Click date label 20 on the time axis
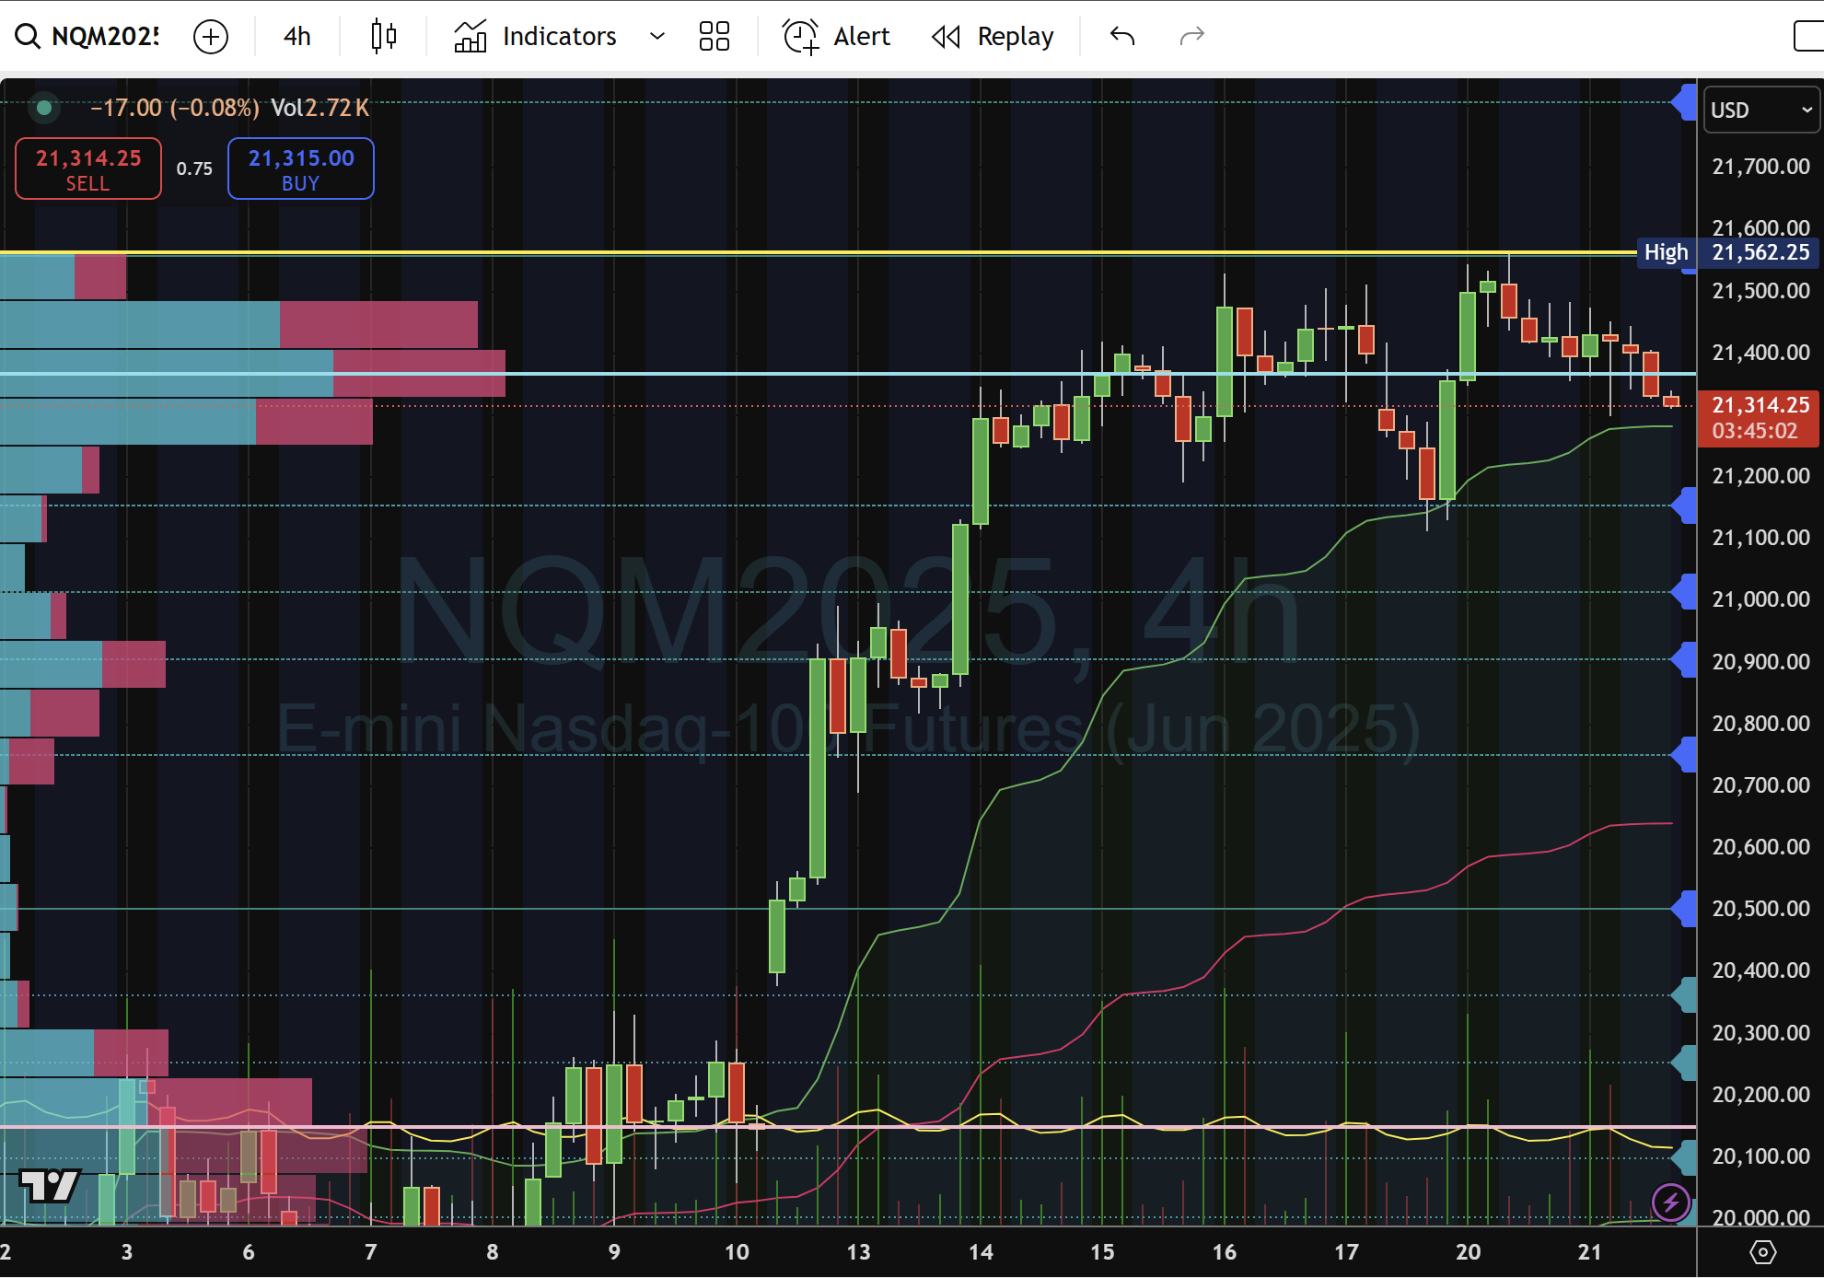This screenshot has width=1824, height=1278. pyautogui.click(x=1468, y=1252)
